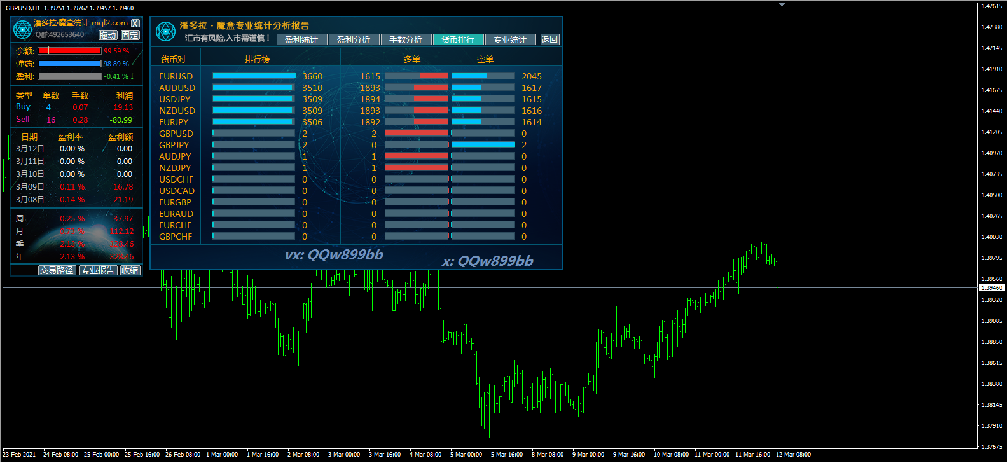Open the 专业统计 tab
The width and height of the screenshot is (1008, 463).
(510, 39)
